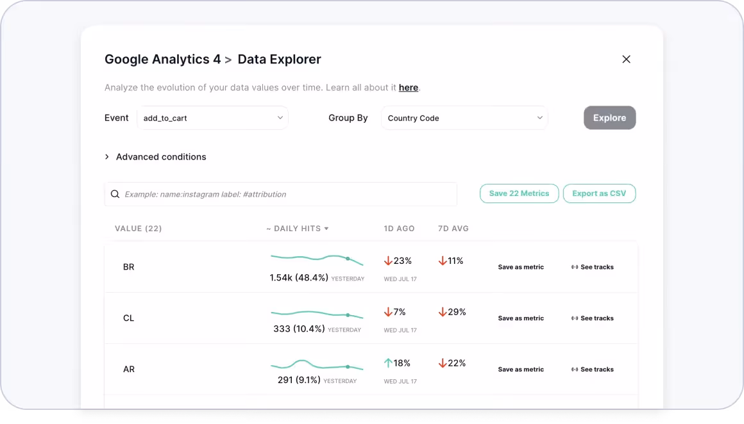The width and height of the screenshot is (744, 424).
Task: Expand Advanced conditions section
Action: tap(156, 157)
